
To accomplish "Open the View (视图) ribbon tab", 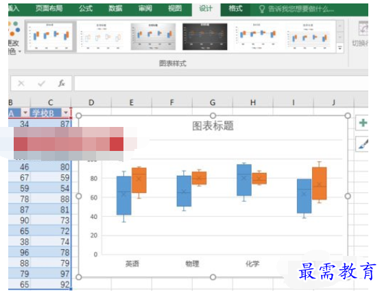I will [175, 8].
